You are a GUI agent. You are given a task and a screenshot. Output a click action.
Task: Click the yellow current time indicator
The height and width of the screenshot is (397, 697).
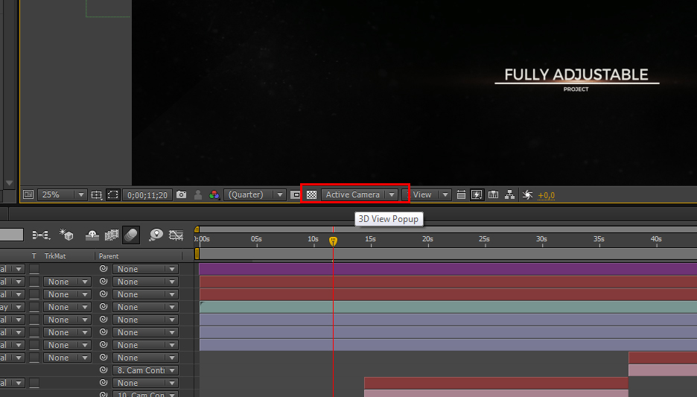[333, 241]
